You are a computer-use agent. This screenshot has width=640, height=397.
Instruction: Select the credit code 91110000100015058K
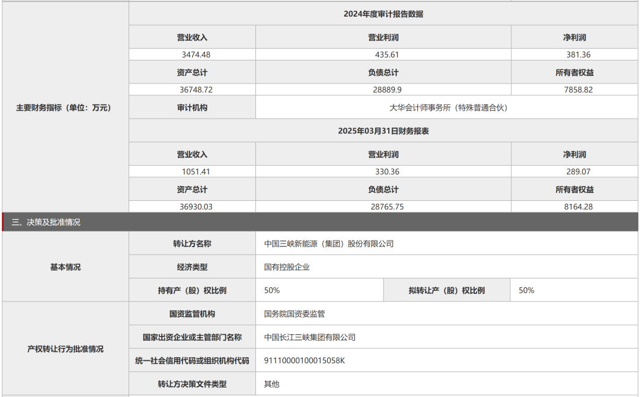(x=305, y=361)
